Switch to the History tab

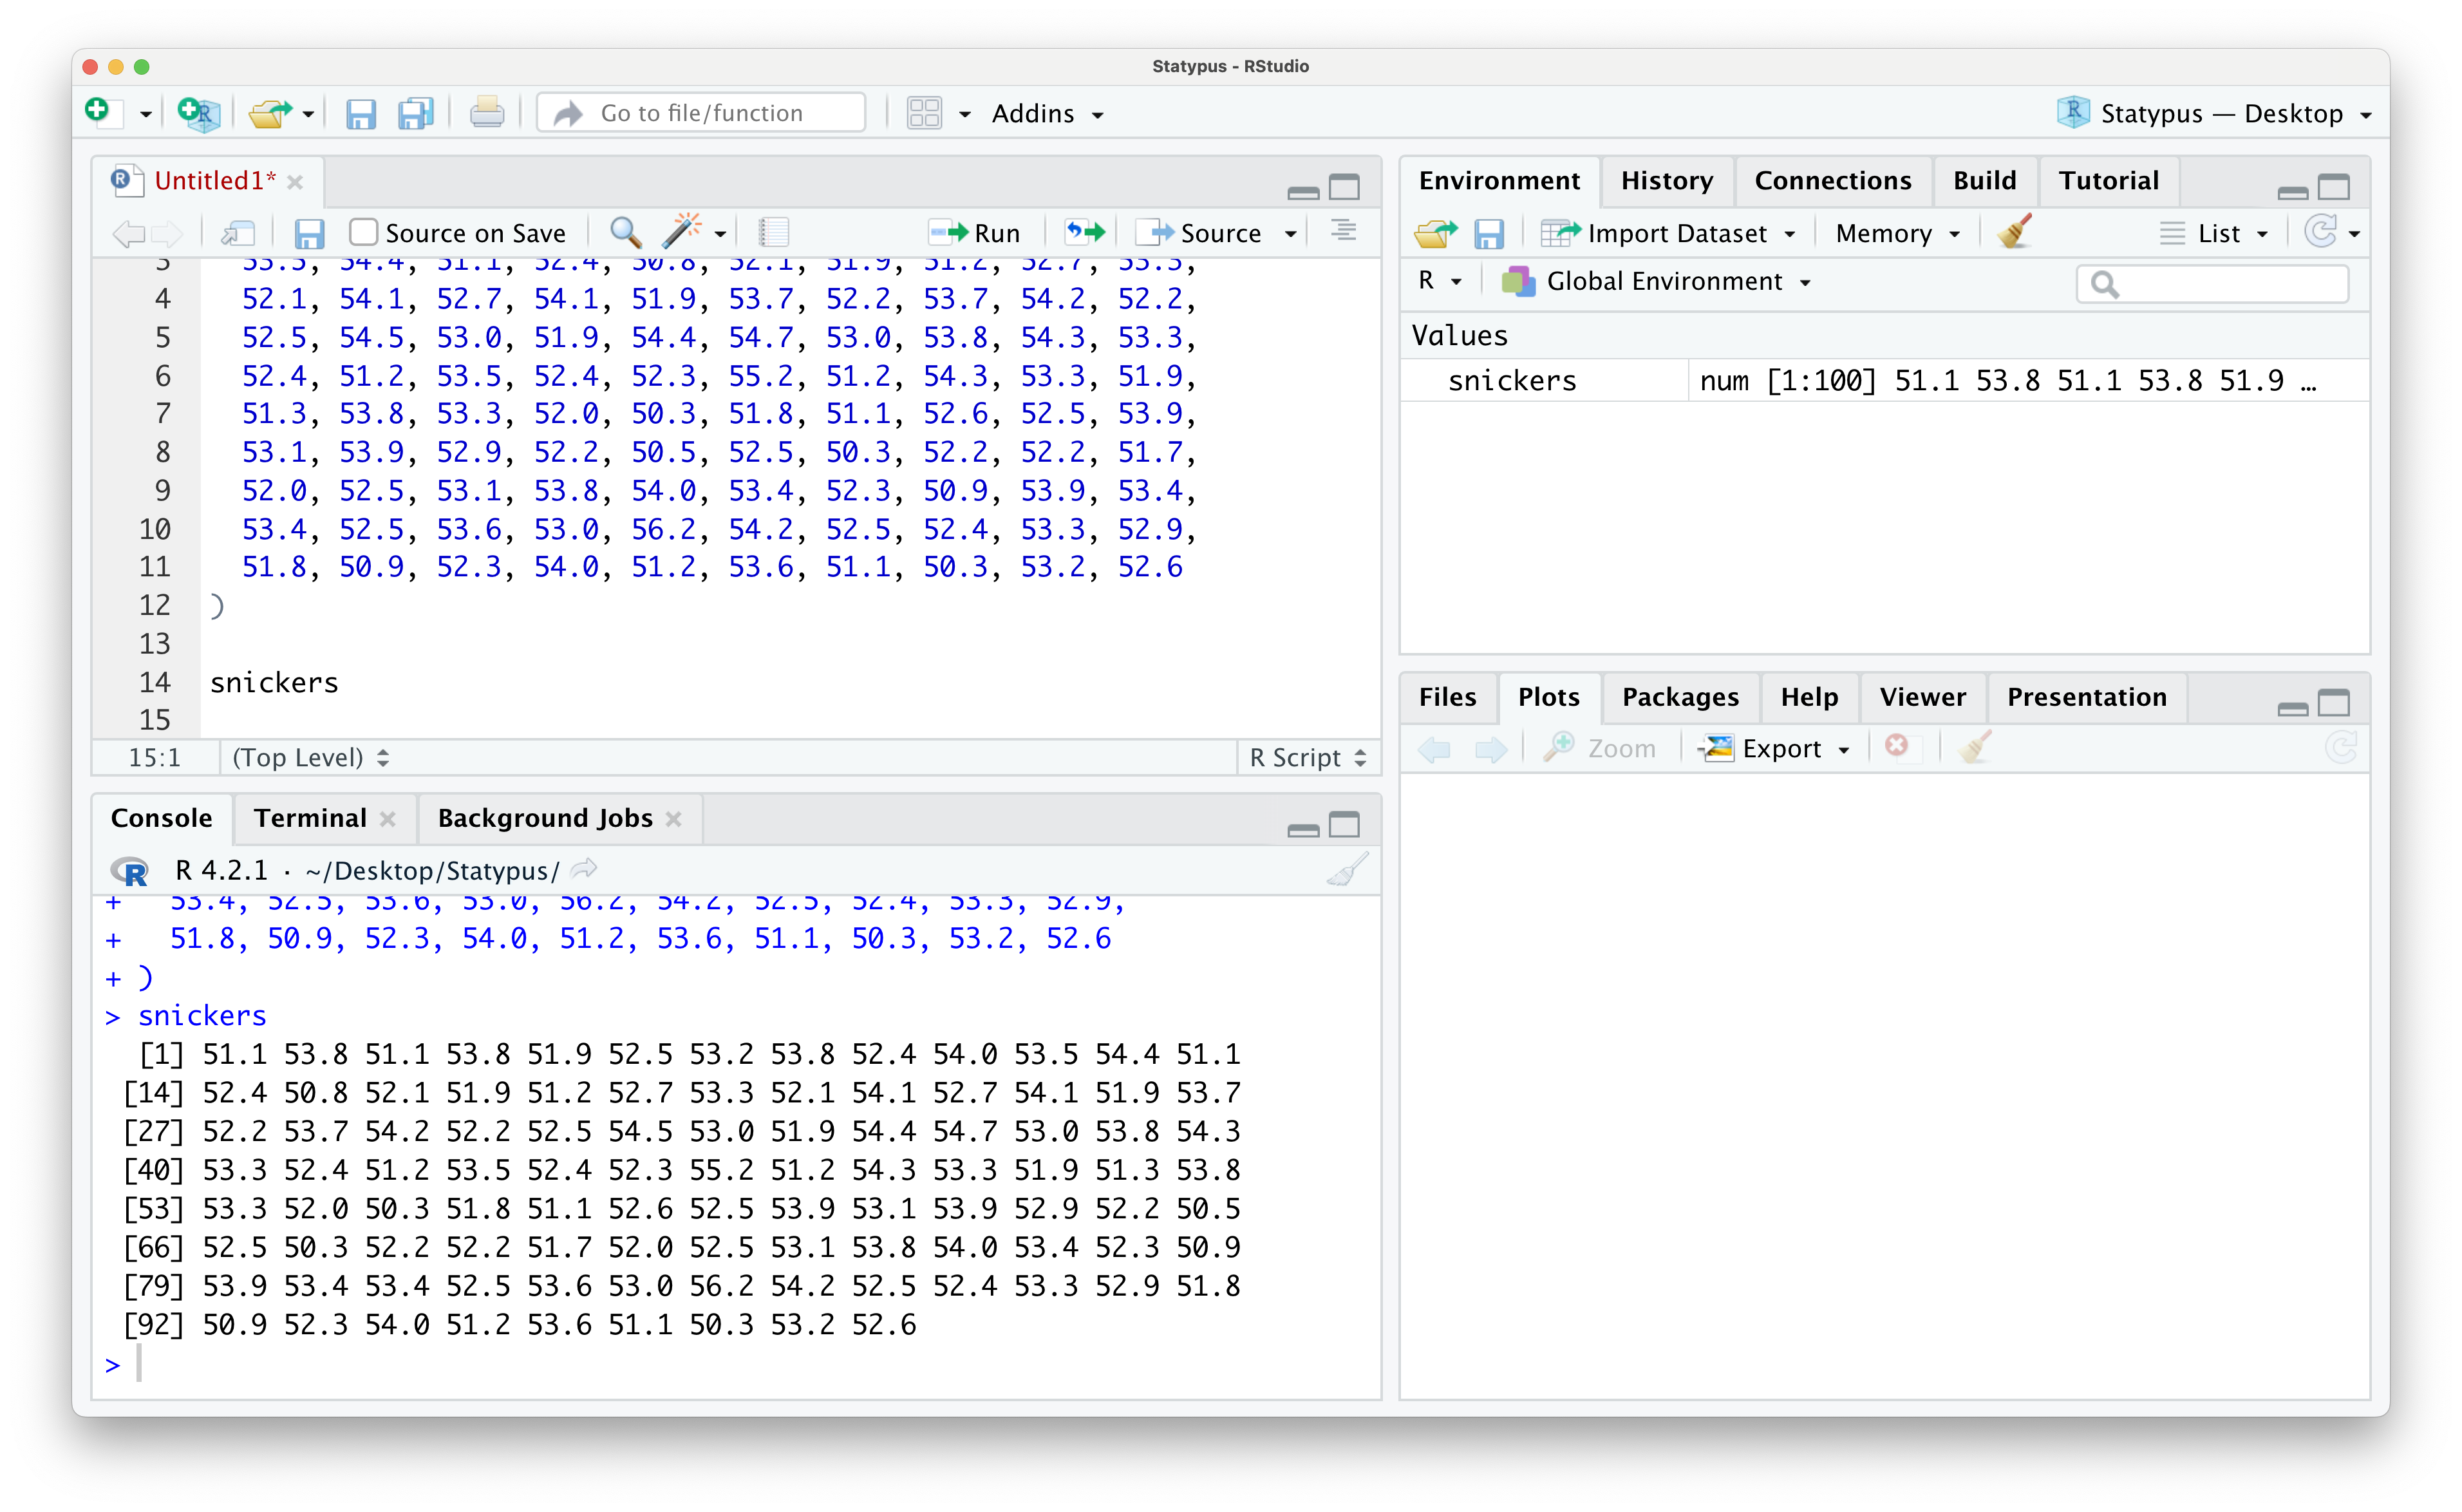tap(1666, 181)
